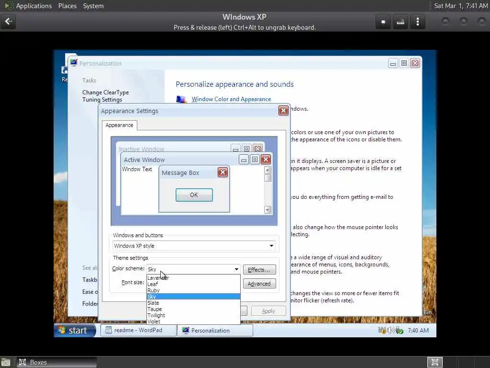The height and width of the screenshot is (368, 490).
Task: Close the Personalization window
Action: point(415,63)
